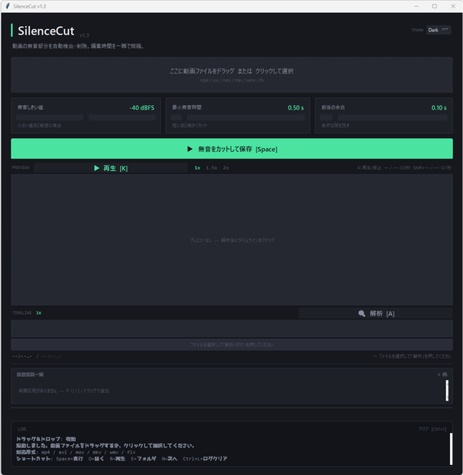
Task: Maximize the SilenceCut window
Action: [435, 6]
